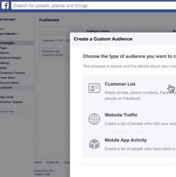The height and width of the screenshot is (177, 176).
Task: Open Advertiser Support link in sidebar
Action: click(x=11, y=102)
